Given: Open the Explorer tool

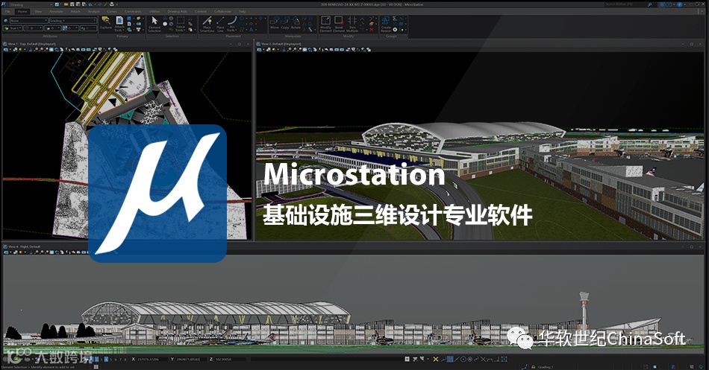Looking at the screenshot, I should (106, 23).
